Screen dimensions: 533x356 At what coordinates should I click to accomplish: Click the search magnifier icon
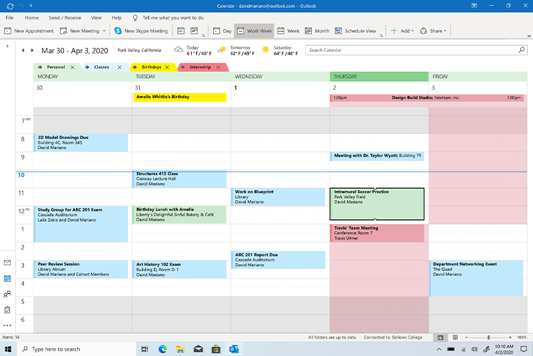(522, 50)
